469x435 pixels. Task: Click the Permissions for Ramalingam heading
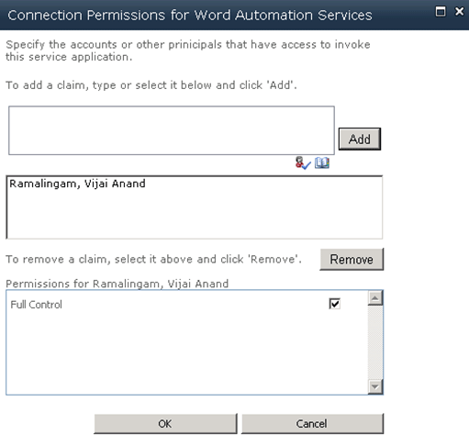click(117, 284)
